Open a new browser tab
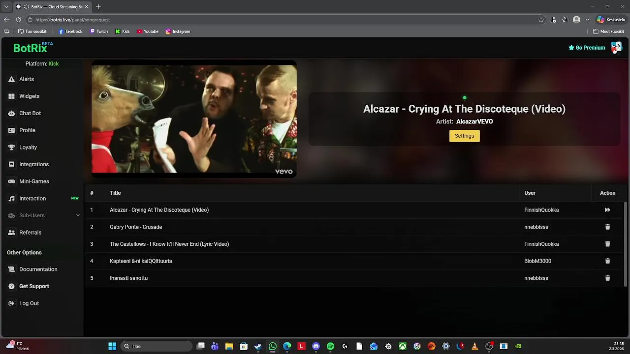Image resolution: width=630 pixels, height=354 pixels. coord(98,7)
